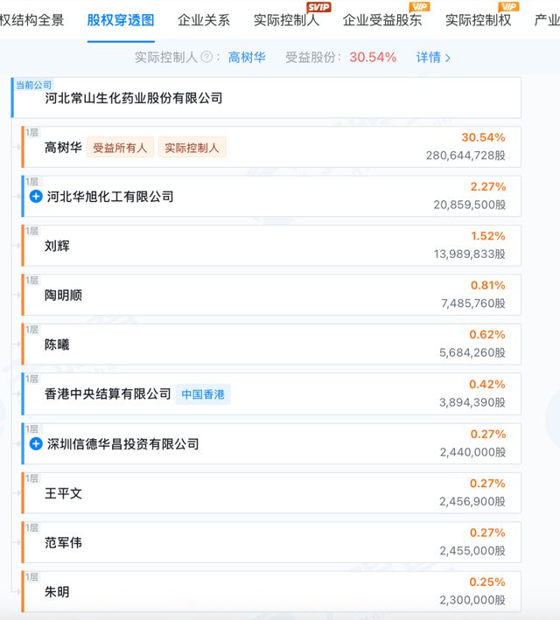The image size is (560, 620).
Task: Select shareholder 刘辉 in the tree
Action: tap(57, 247)
